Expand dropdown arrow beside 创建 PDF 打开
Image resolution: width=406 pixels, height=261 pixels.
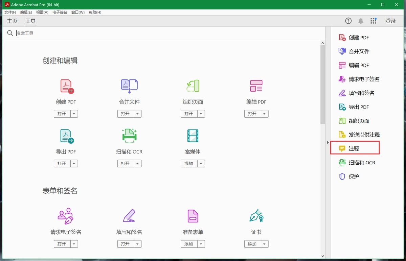[x=74, y=114]
